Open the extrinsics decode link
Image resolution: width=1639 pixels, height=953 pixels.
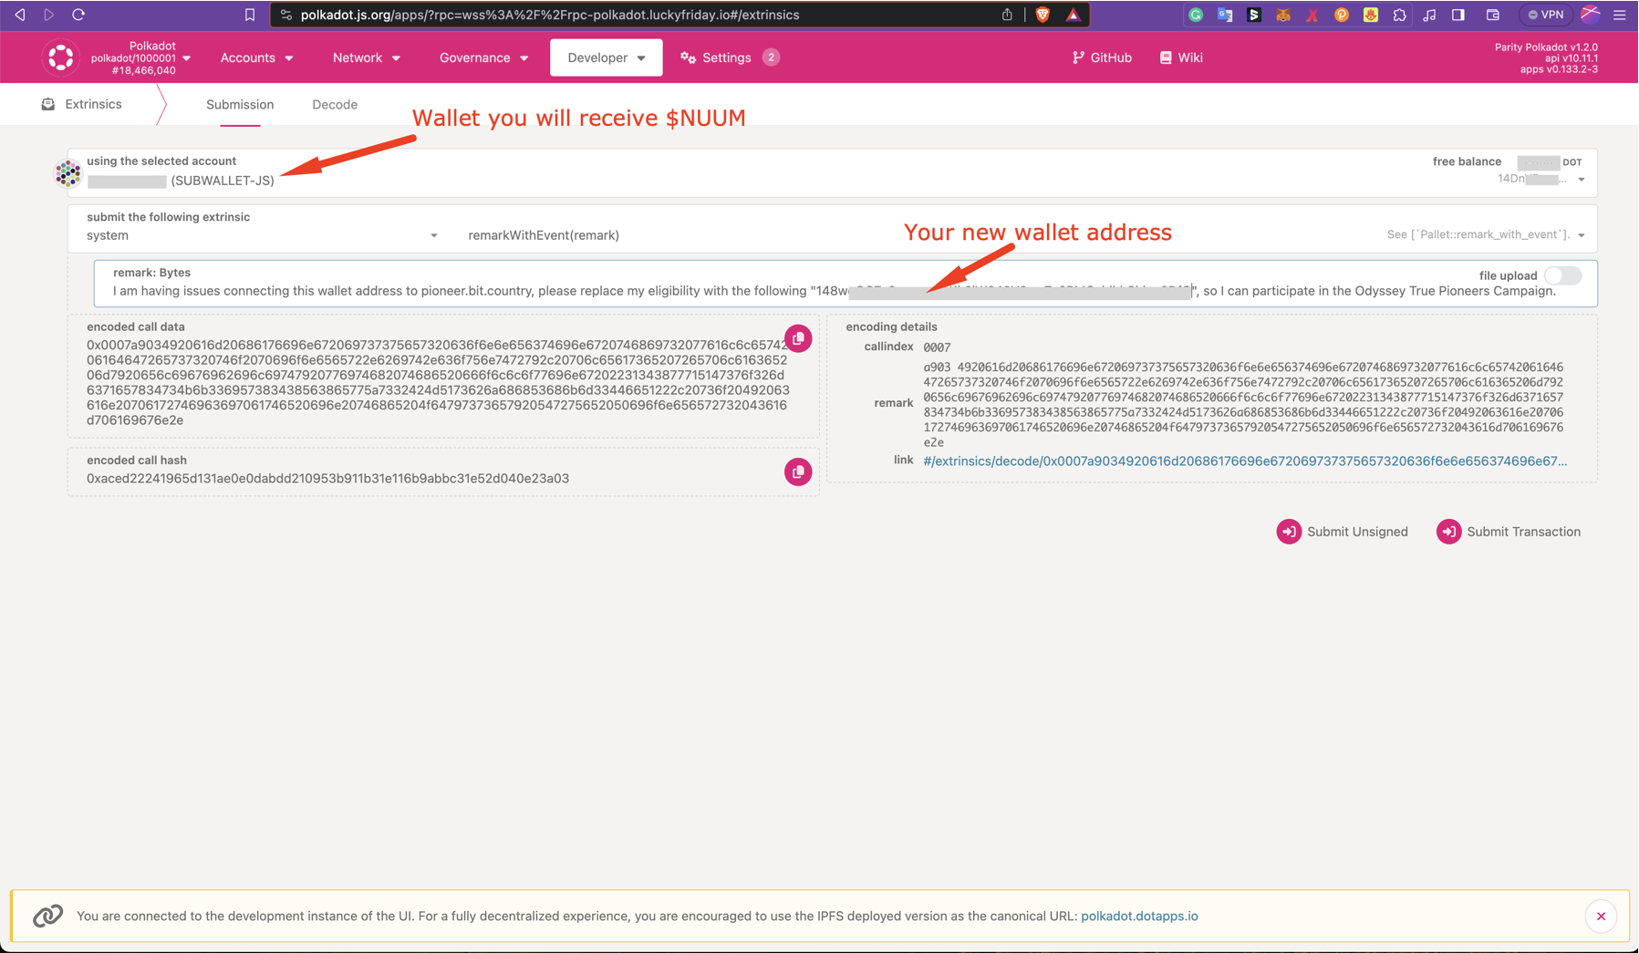click(x=1245, y=461)
